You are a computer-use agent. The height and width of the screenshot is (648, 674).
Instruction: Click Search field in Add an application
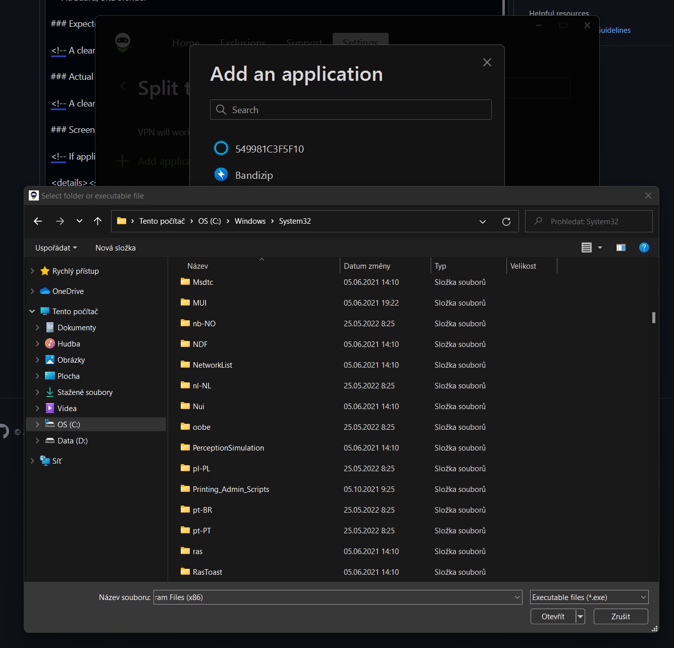(350, 110)
